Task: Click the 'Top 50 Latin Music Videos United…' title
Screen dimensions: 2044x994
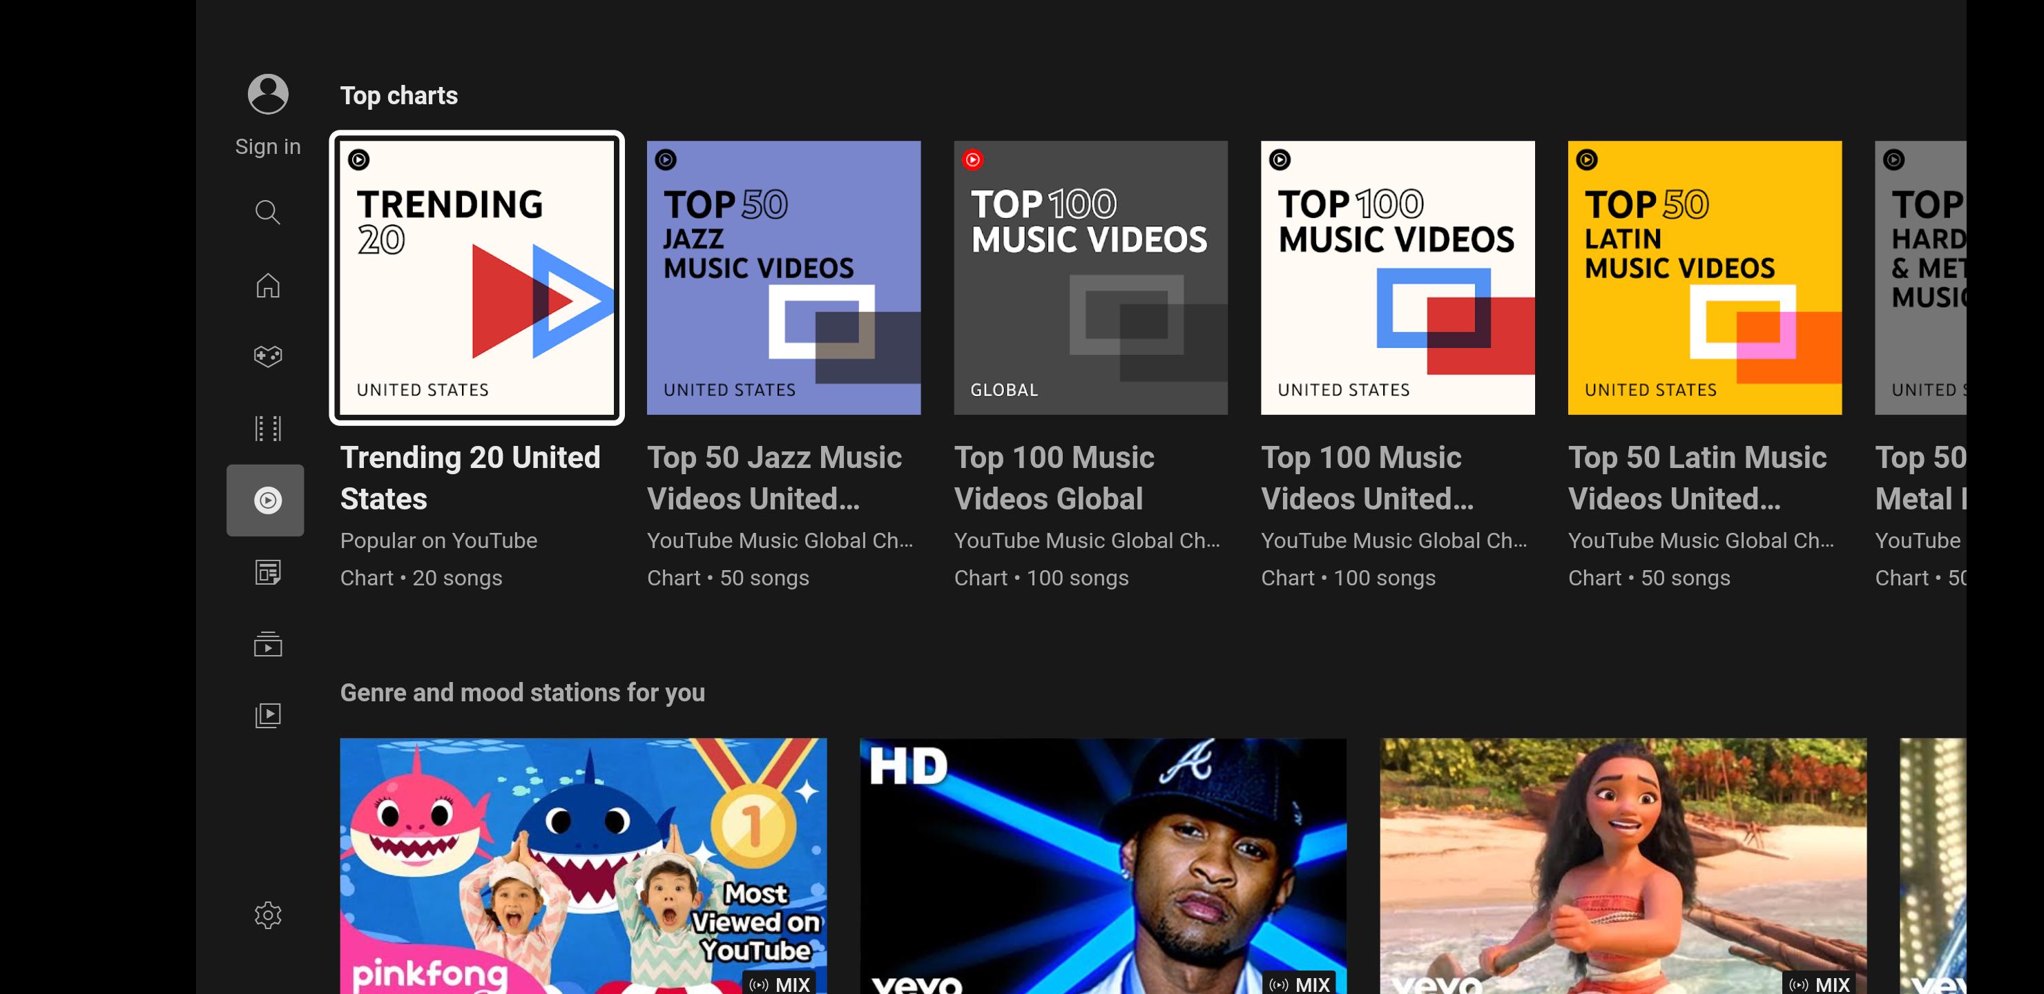Action: [1697, 478]
